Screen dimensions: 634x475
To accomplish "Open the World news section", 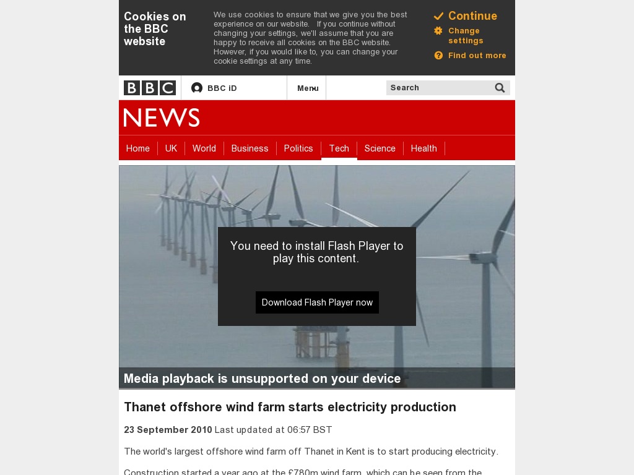I will point(204,148).
